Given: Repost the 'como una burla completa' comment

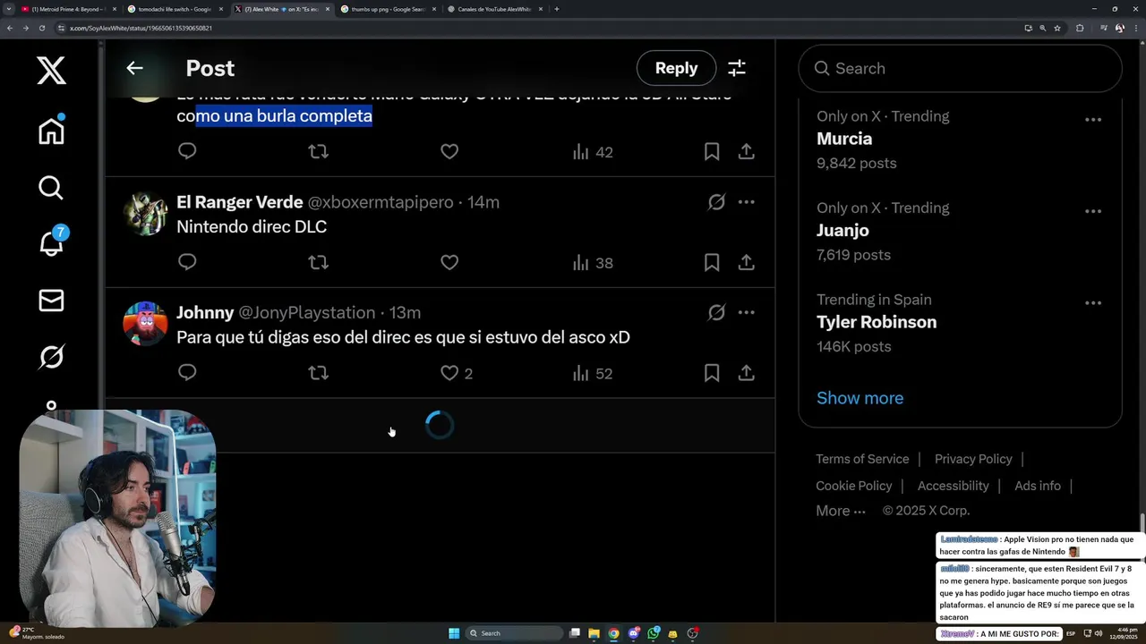Looking at the screenshot, I should tap(318, 151).
